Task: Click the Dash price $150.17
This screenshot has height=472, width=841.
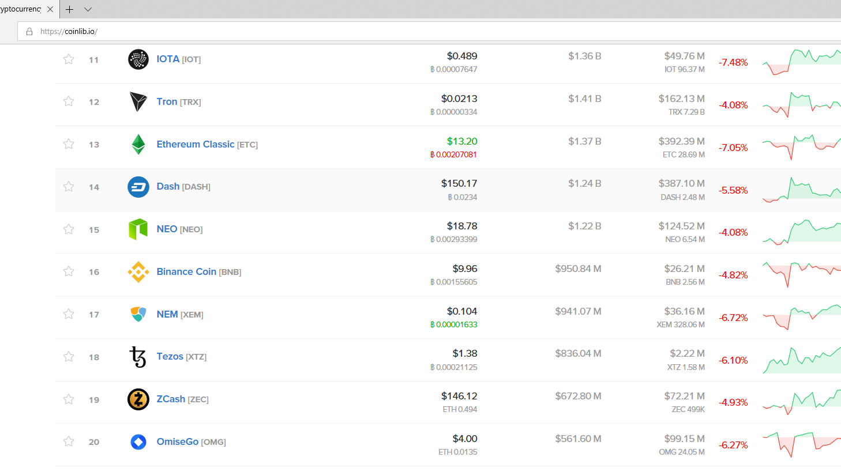Action: [459, 183]
